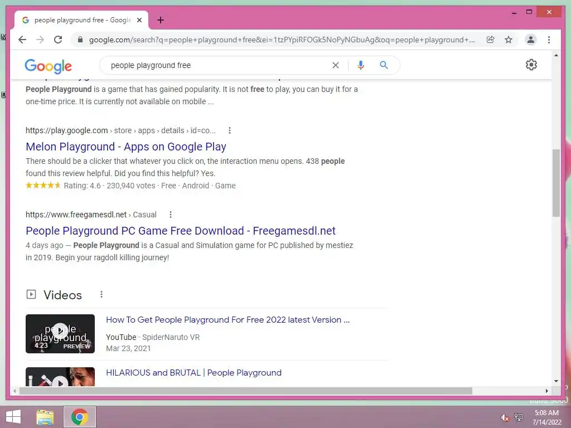
Task: Click the network tray icon
Action: (x=519, y=417)
